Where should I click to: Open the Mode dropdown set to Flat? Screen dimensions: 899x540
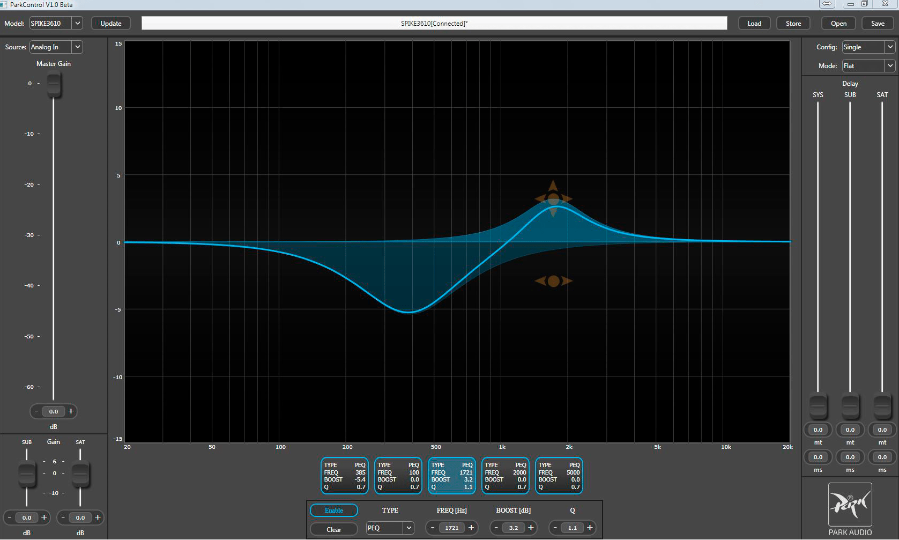click(x=868, y=66)
